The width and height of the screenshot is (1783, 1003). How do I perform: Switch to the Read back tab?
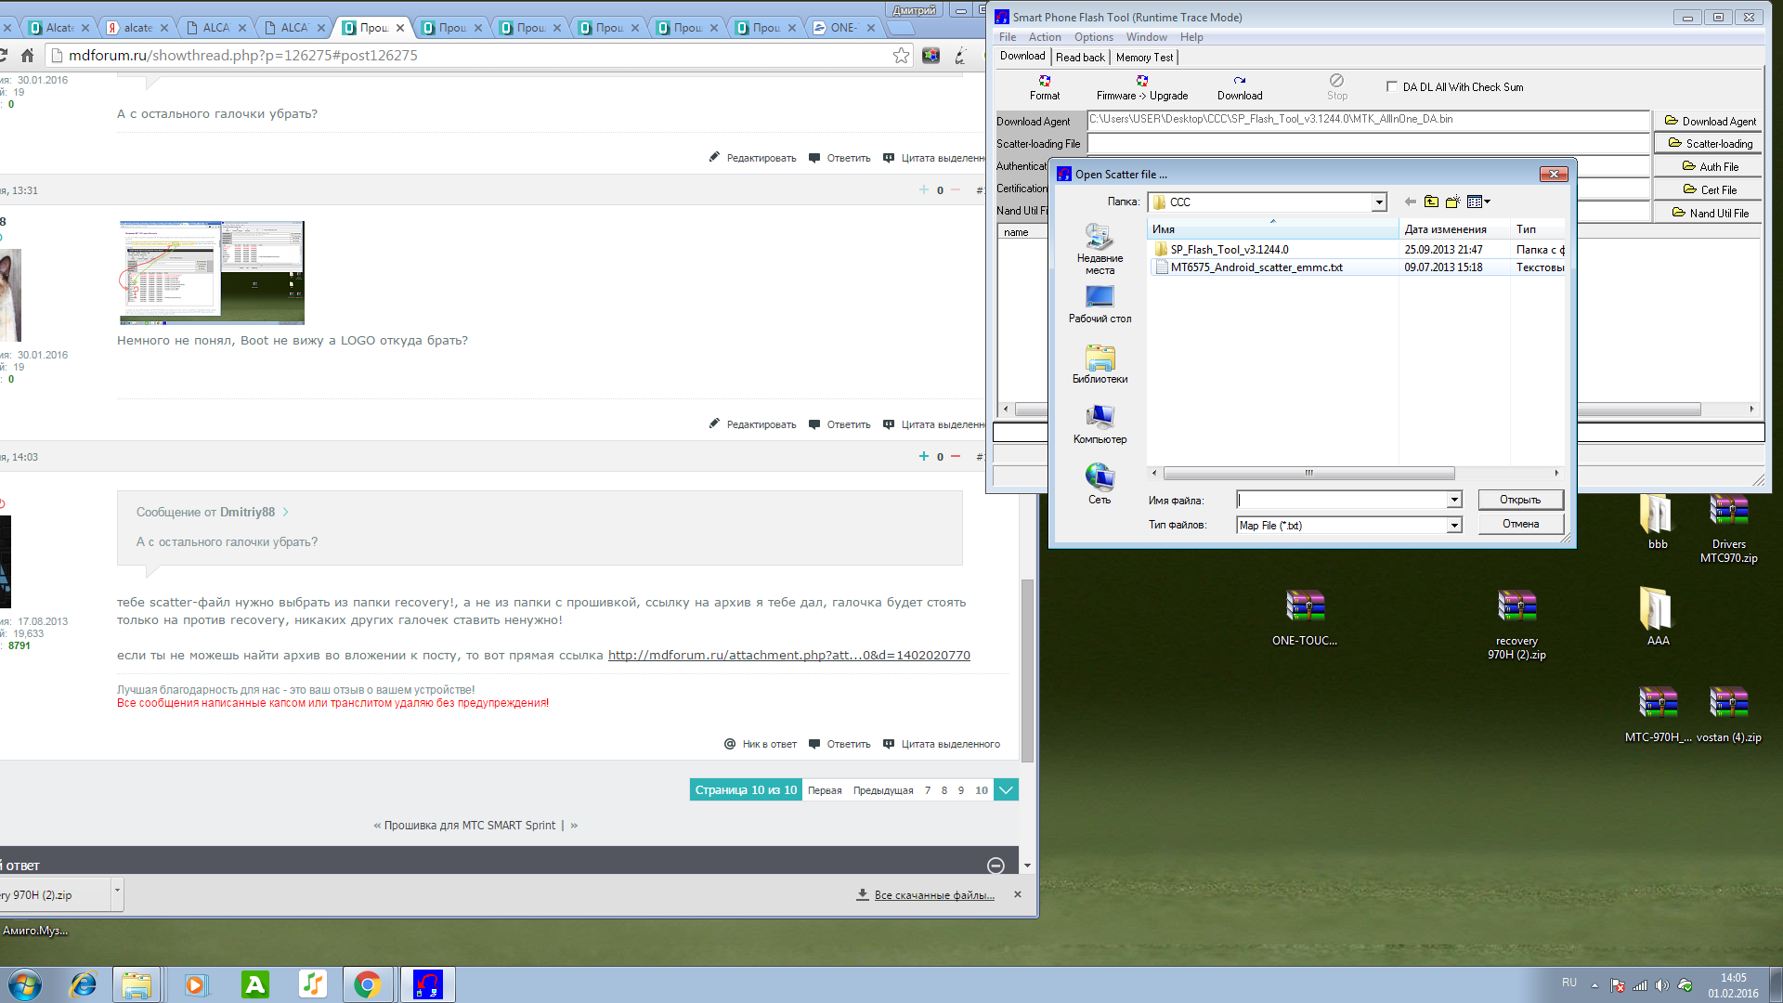pos(1080,58)
